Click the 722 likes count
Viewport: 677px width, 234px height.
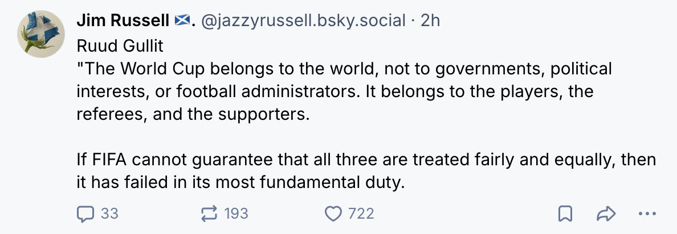pyautogui.click(x=361, y=214)
